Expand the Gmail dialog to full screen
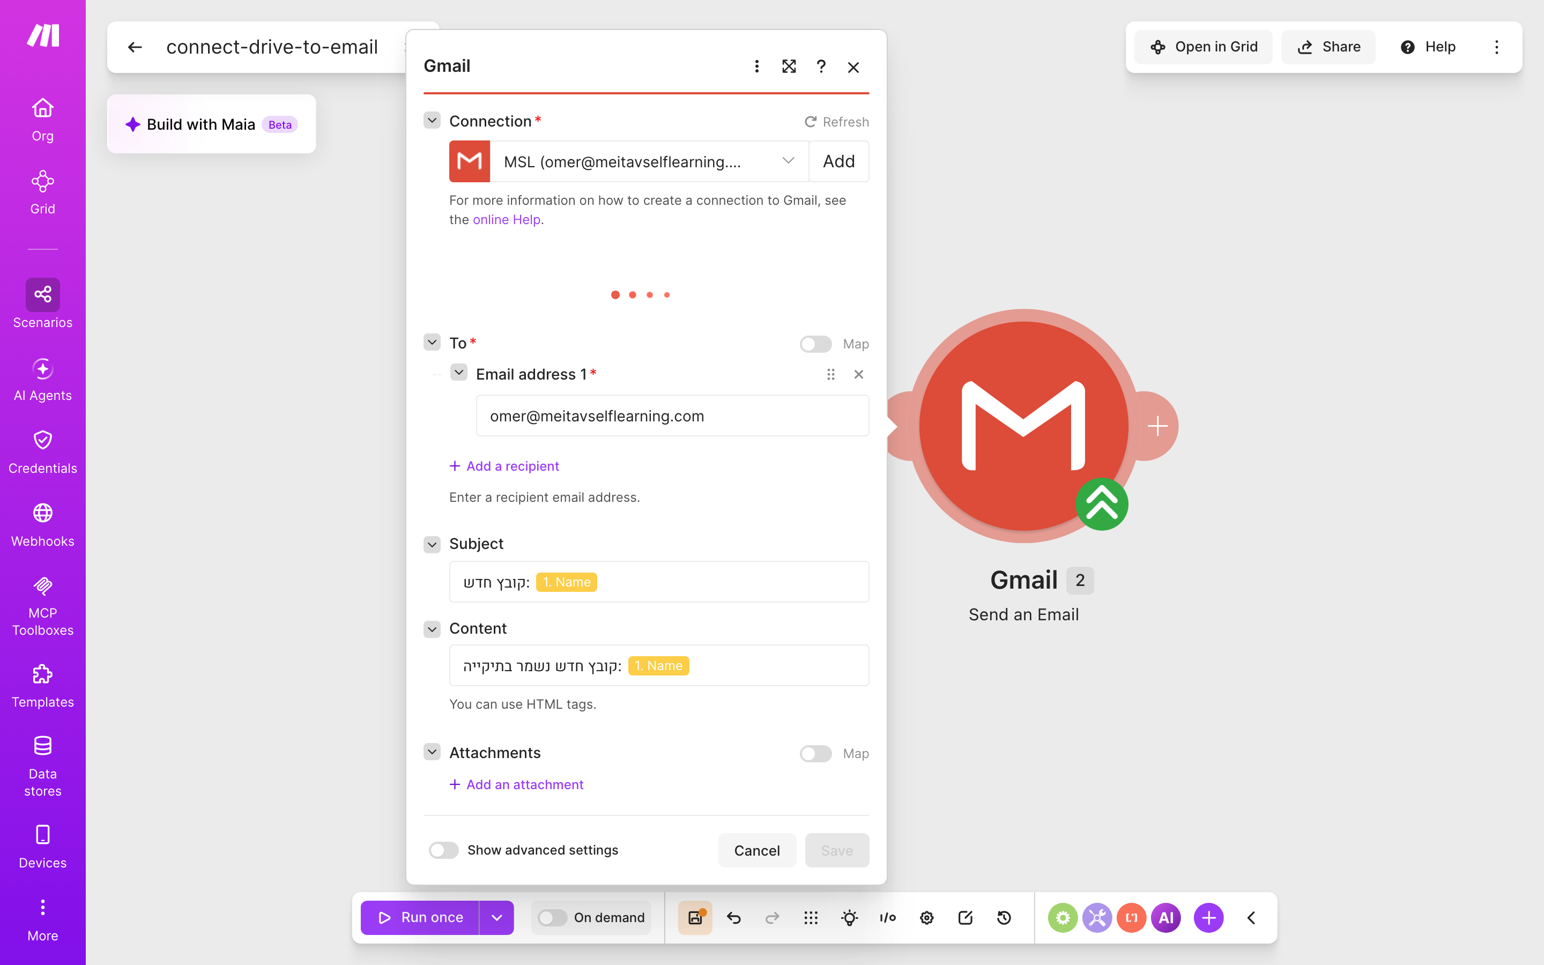The height and width of the screenshot is (965, 1544). 789,66
